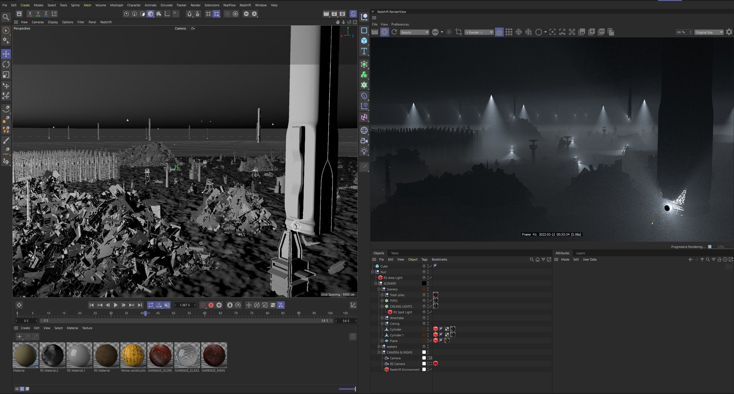Add new material with plus button

click(19, 337)
